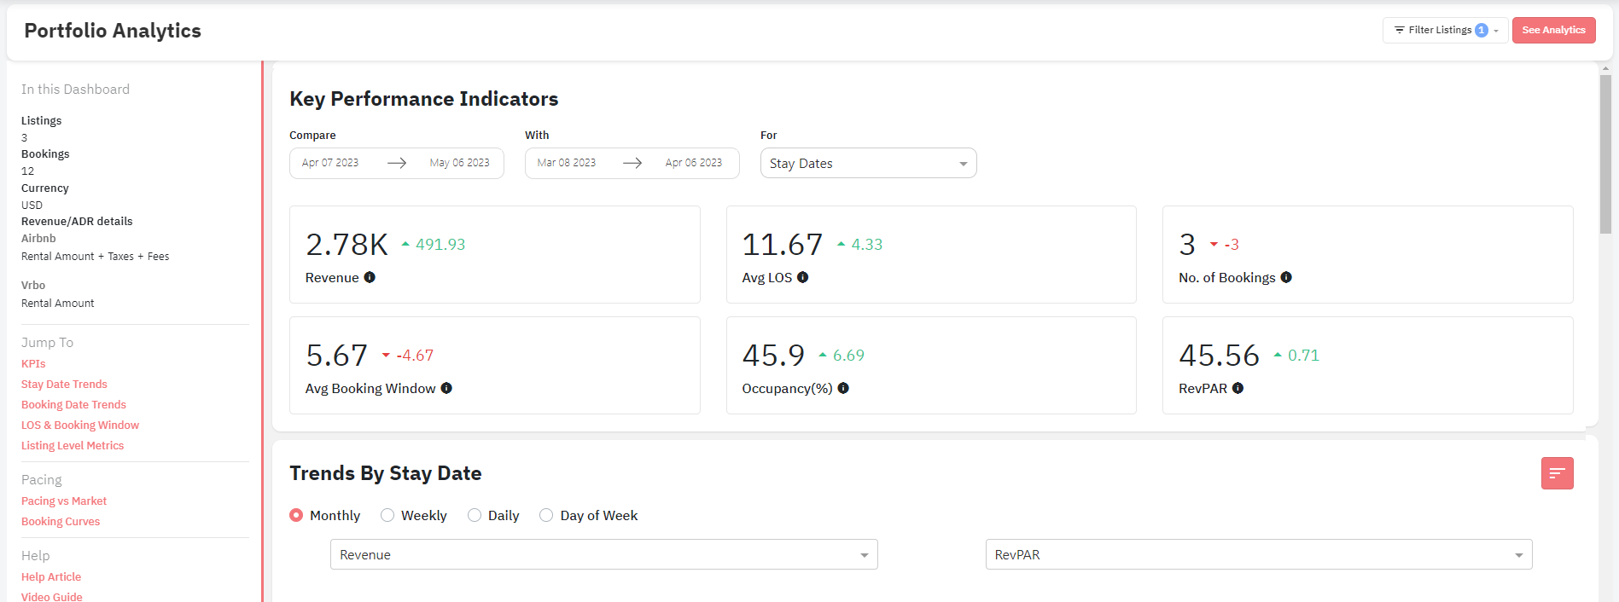Open the Video Guide link
Image resolution: width=1619 pixels, height=602 pixels.
tap(52, 597)
